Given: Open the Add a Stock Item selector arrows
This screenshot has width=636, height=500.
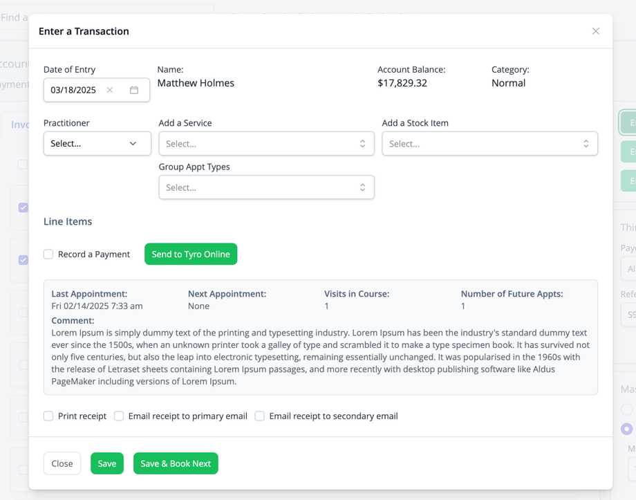Looking at the screenshot, I should coord(586,144).
